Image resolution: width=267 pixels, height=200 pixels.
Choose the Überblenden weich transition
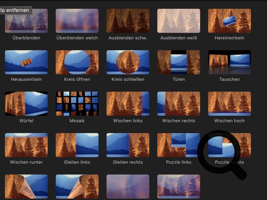[77, 21]
